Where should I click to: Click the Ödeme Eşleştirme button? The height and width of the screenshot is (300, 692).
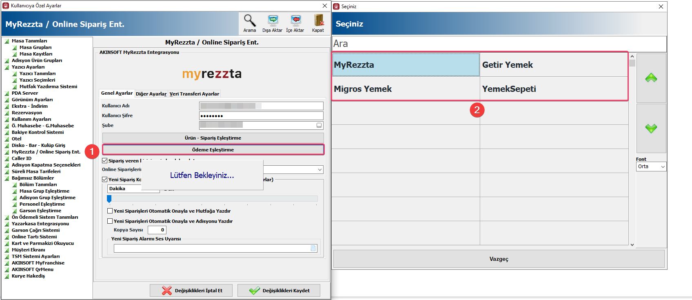(213, 150)
